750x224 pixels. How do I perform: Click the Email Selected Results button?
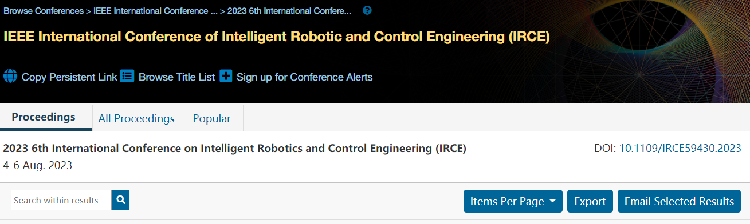point(679,201)
